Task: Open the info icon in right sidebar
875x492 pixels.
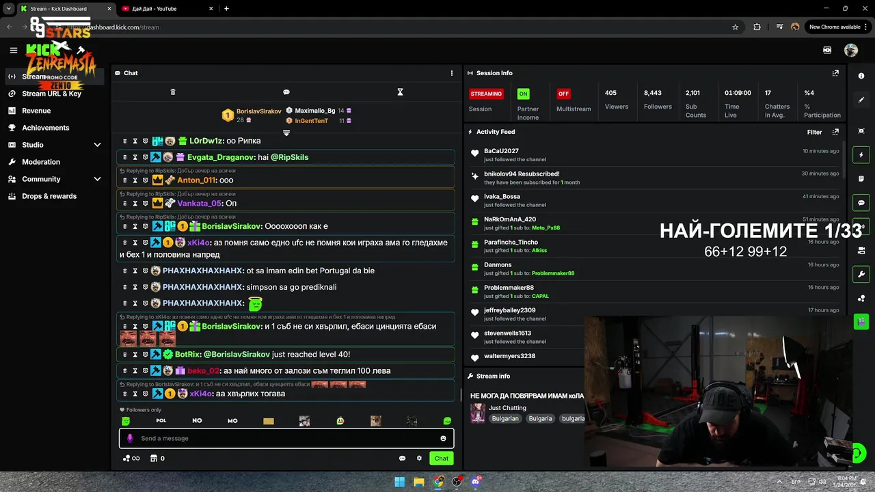Action: [861, 76]
